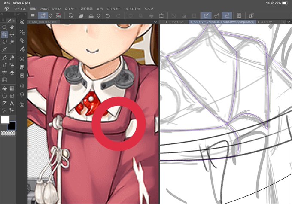Toggle the highlighted edit pen mode button
The height and width of the screenshot is (204, 292).
[x=43, y=16]
